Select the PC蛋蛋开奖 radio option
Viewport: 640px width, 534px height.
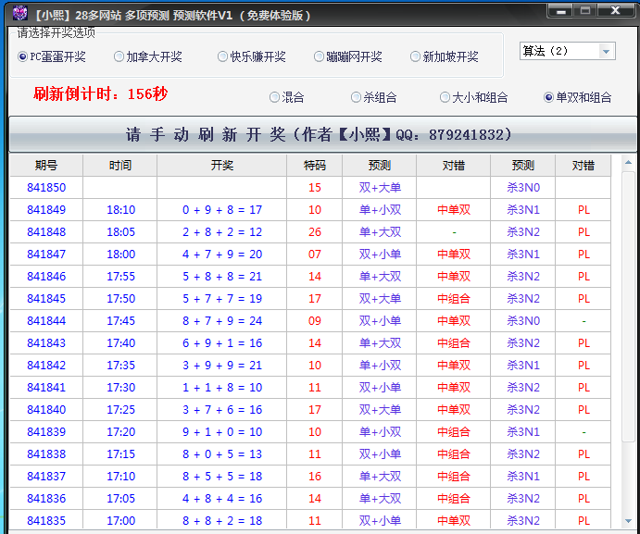click(52, 56)
